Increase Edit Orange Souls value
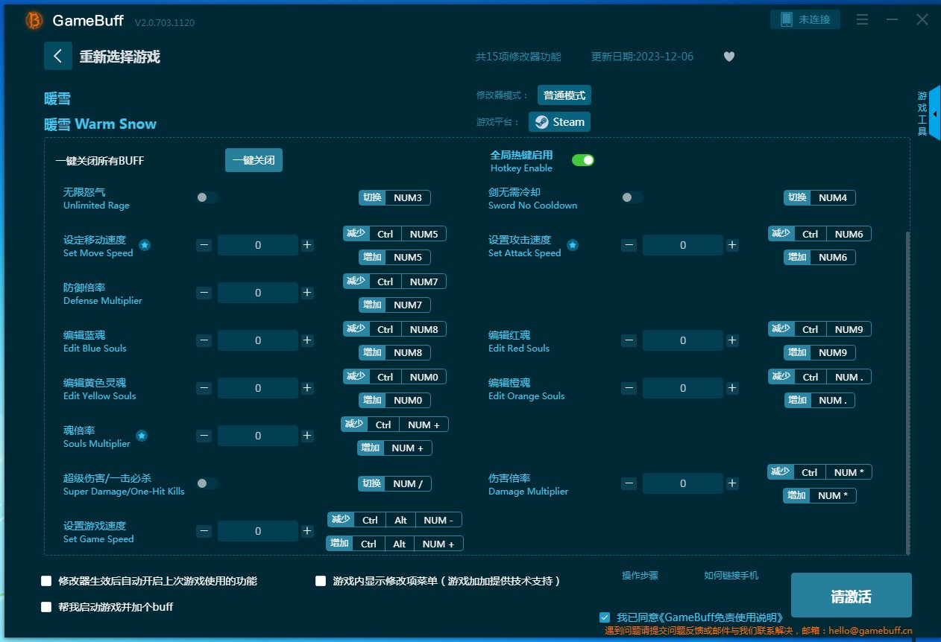The height and width of the screenshot is (642, 941). 732,388
